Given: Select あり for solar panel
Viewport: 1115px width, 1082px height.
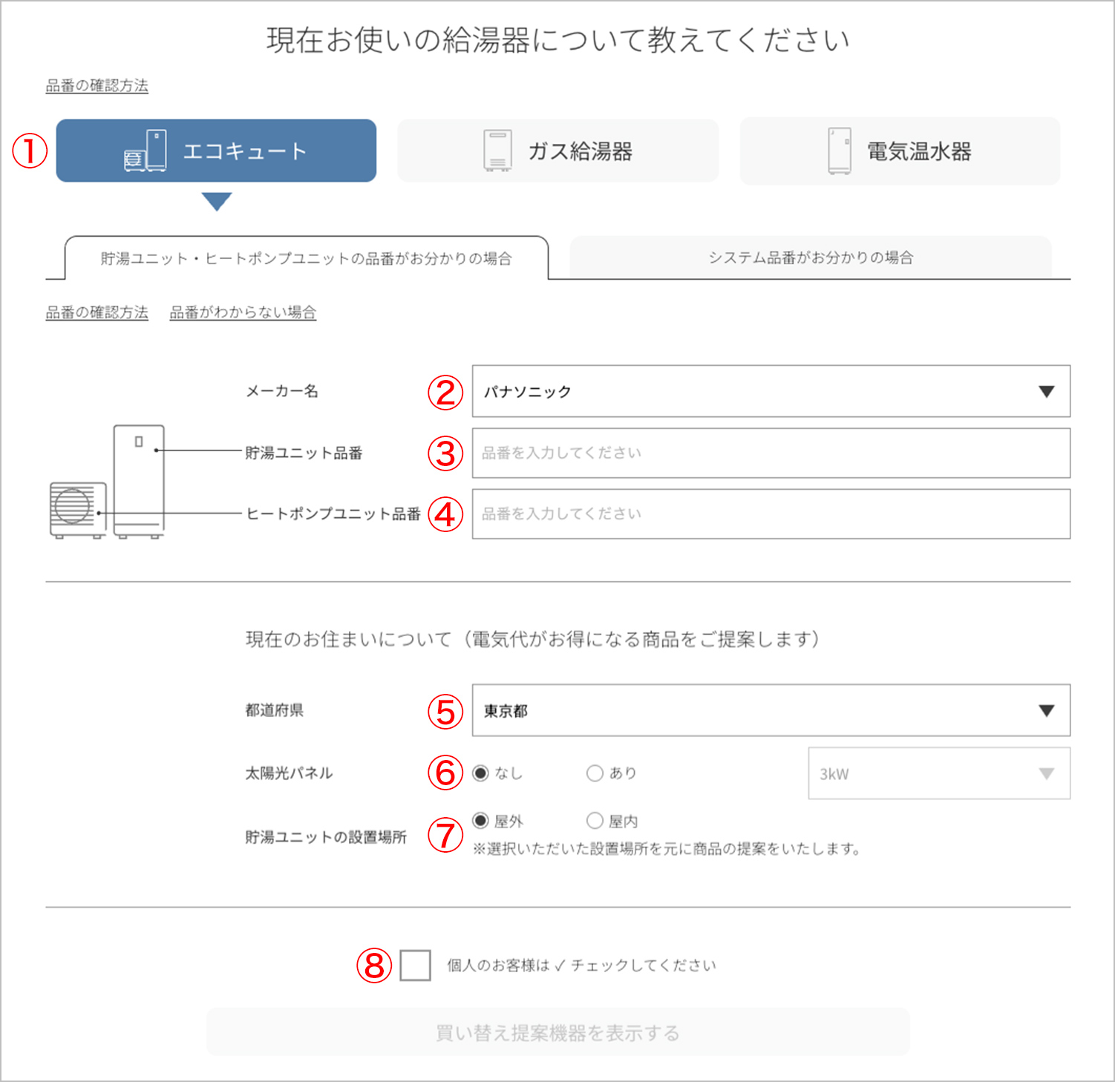Looking at the screenshot, I should 595,773.
